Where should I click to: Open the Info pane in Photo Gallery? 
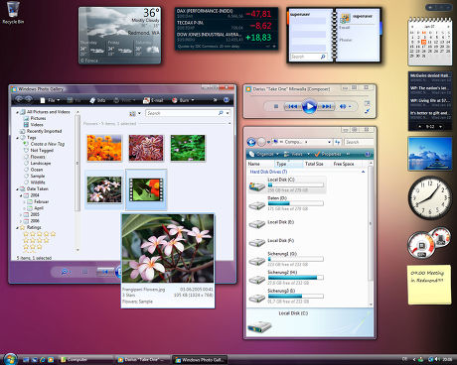point(97,100)
